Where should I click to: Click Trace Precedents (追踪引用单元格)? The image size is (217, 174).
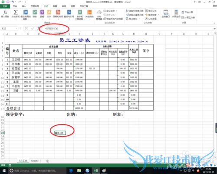[x=135, y=11]
